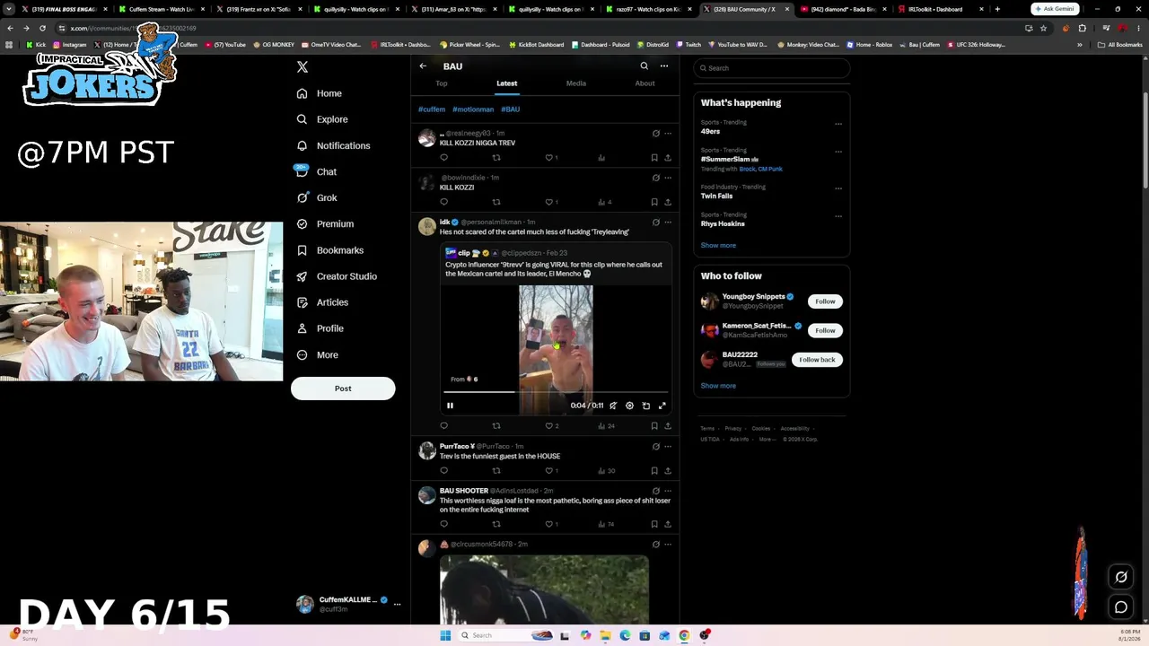This screenshot has height=646, width=1149.
Task: Switch to the Media tab
Action: coord(576,83)
